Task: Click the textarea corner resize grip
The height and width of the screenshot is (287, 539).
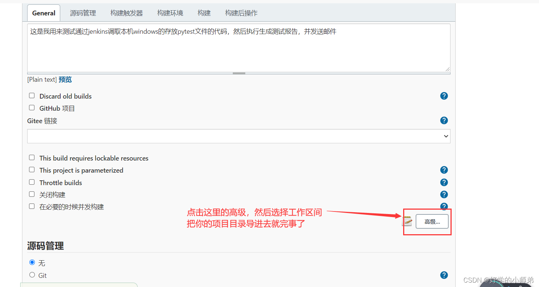Action: [x=447, y=69]
